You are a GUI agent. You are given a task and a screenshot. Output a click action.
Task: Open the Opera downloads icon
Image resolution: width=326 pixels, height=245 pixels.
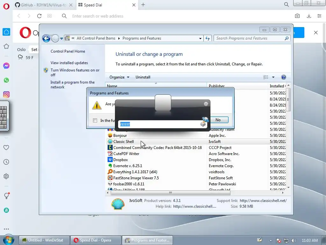(x=309, y=16)
